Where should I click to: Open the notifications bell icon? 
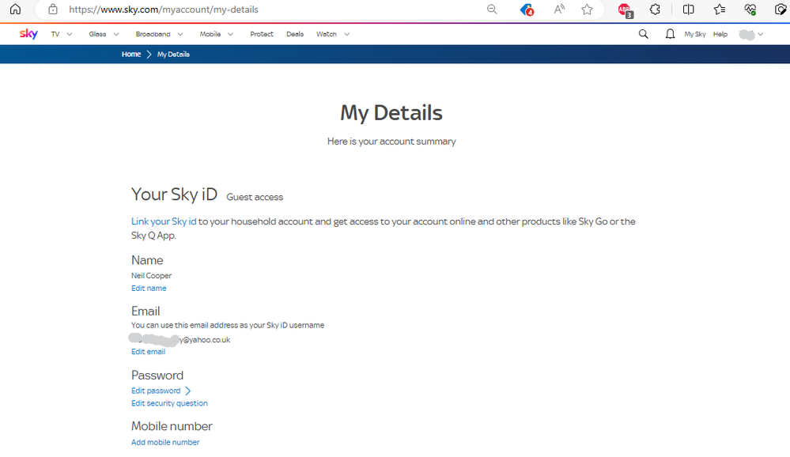(670, 34)
